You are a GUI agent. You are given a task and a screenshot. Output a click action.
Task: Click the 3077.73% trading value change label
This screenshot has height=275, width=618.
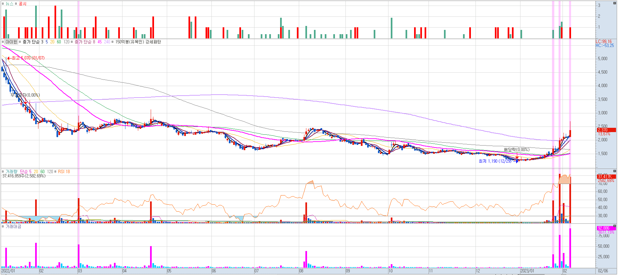tap(606, 232)
